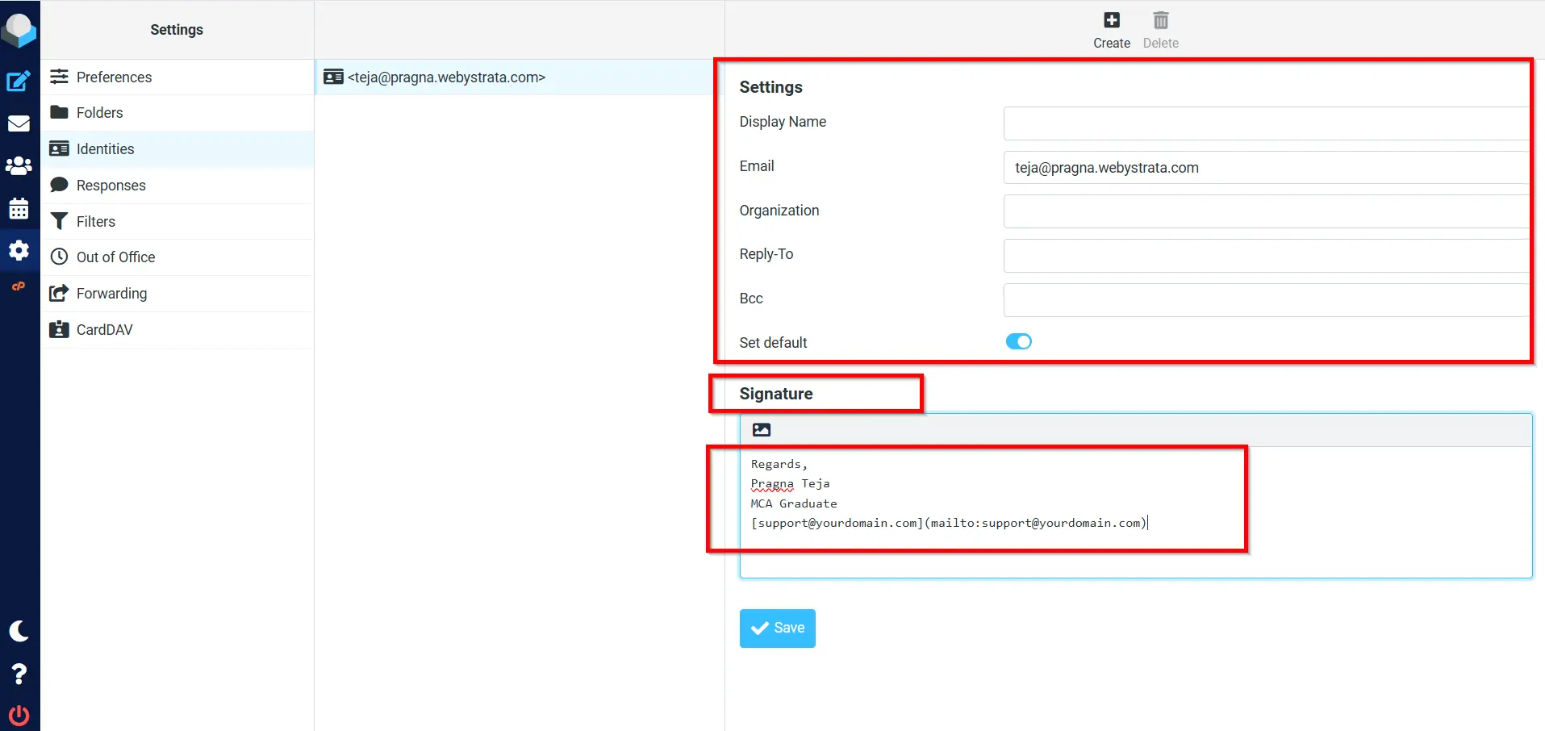This screenshot has height=731, width=1545.
Task: Select Identities settings section
Action: 177,149
